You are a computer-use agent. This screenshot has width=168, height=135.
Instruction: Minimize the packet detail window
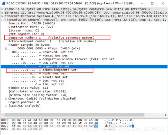click(142, 3)
